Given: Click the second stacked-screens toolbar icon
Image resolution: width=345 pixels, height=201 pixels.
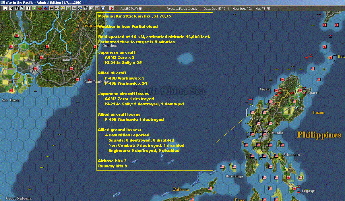Looking at the screenshot, I should click(23, 8).
